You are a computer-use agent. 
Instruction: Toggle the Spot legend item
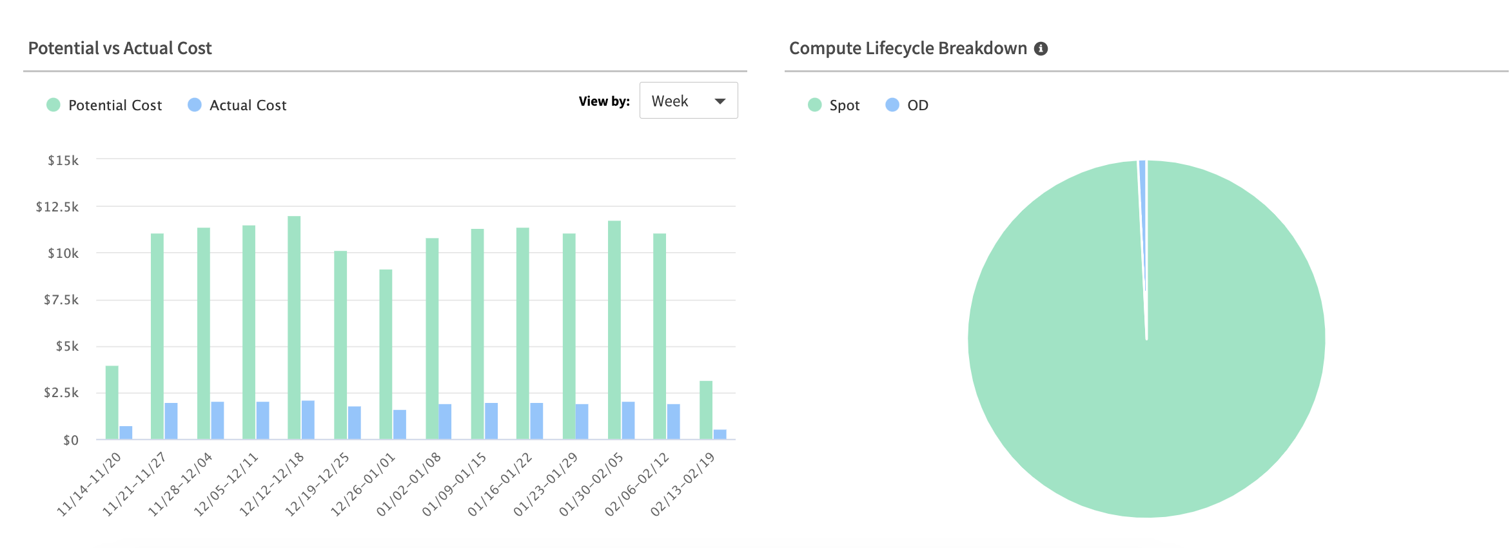844,105
